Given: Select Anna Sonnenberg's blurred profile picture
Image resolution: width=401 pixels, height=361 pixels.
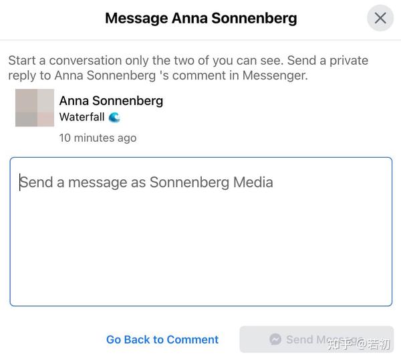Looking at the screenshot, I should point(35,108).
